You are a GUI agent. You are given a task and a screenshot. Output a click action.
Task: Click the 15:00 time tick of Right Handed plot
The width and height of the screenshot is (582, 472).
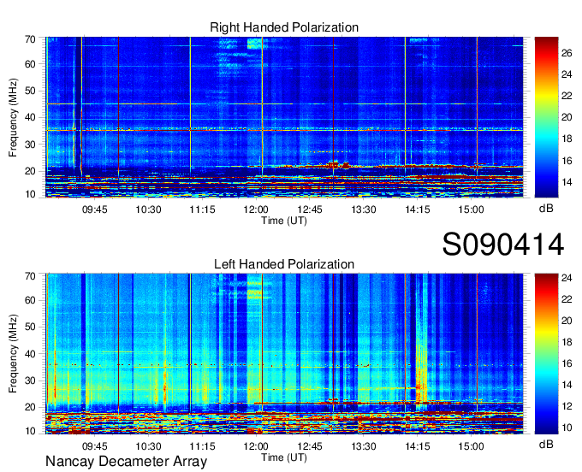click(472, 209)
